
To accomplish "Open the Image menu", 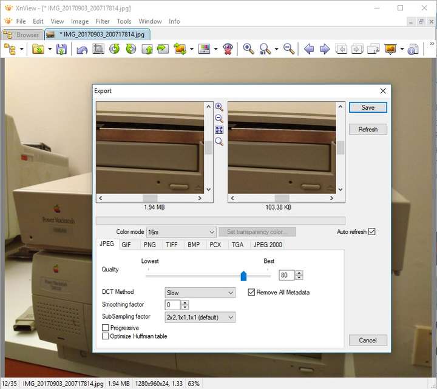I will coord(80,21).
